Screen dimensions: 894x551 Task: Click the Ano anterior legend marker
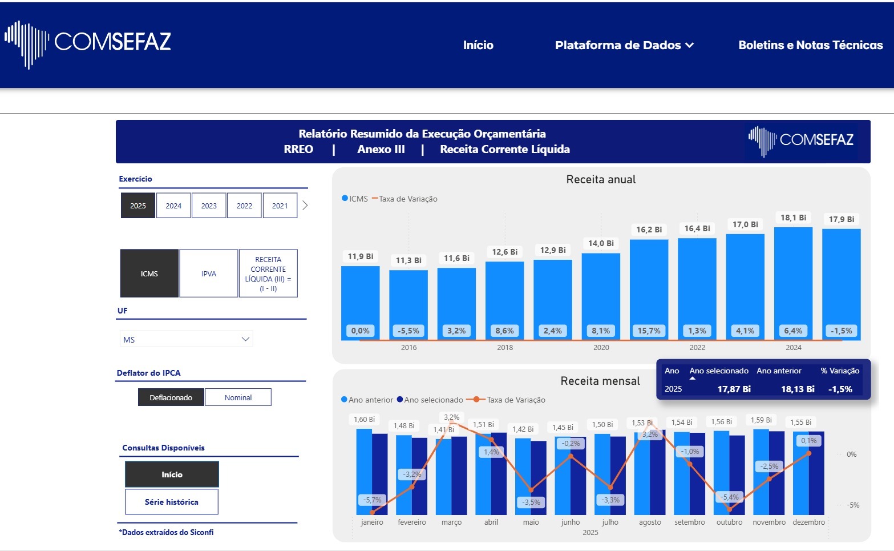click(x=344, y=400)
